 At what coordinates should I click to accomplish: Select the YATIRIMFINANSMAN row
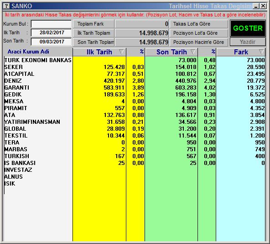[x=134, y=122]
